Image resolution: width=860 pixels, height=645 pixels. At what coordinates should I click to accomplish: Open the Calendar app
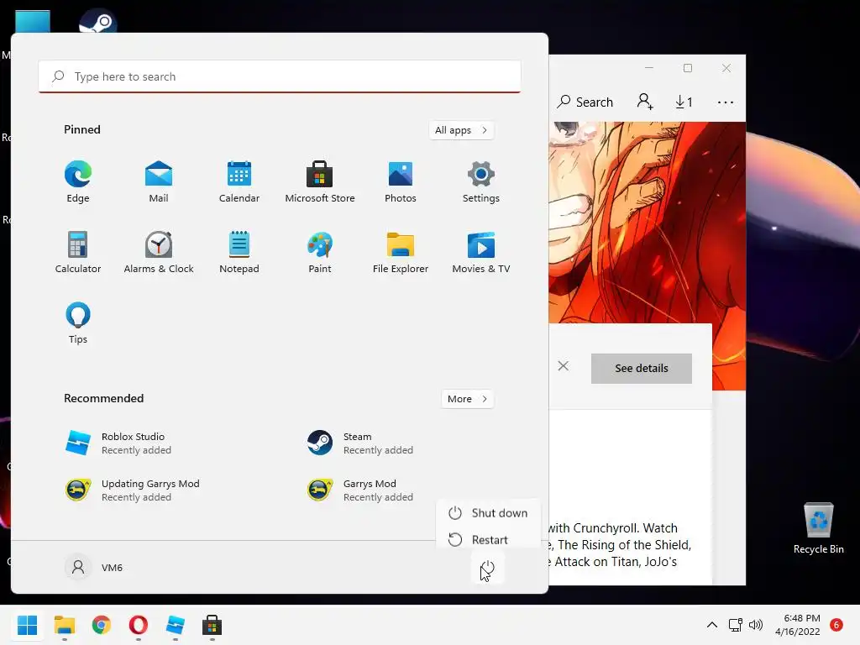coord(239,182)
